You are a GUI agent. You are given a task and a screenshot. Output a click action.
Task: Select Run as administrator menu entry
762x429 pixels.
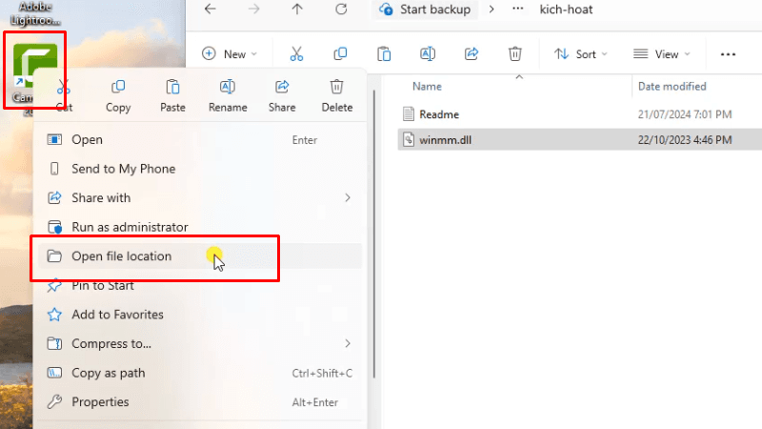[x=130, y=227]
